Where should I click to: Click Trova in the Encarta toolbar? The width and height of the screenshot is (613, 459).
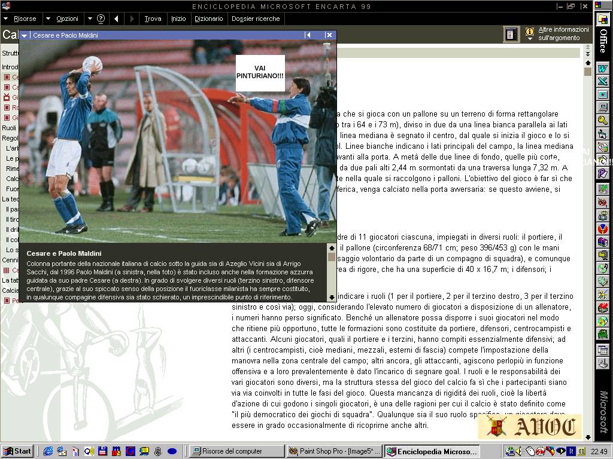pyautogui.click(x=153, y=19)
